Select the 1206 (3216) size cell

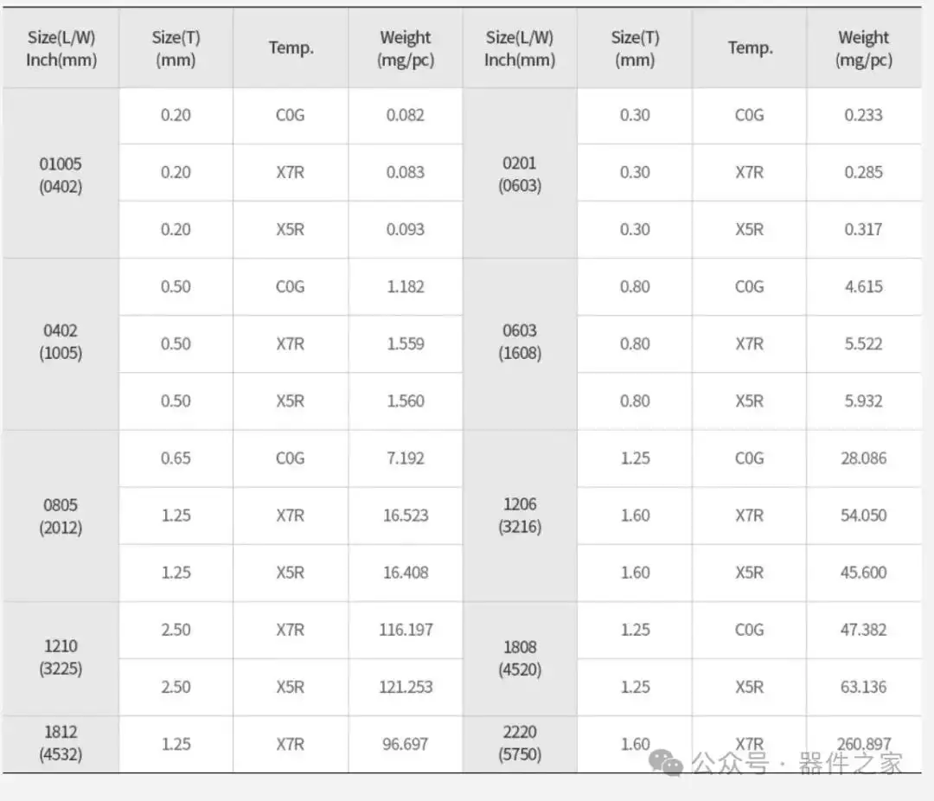[520, 516]
